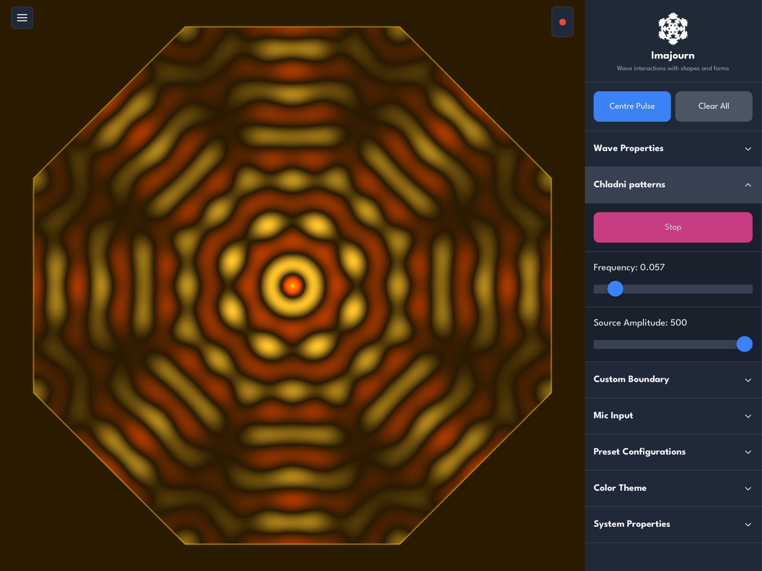Click the Custom Boundary chevron arrow

click(748, 380)
